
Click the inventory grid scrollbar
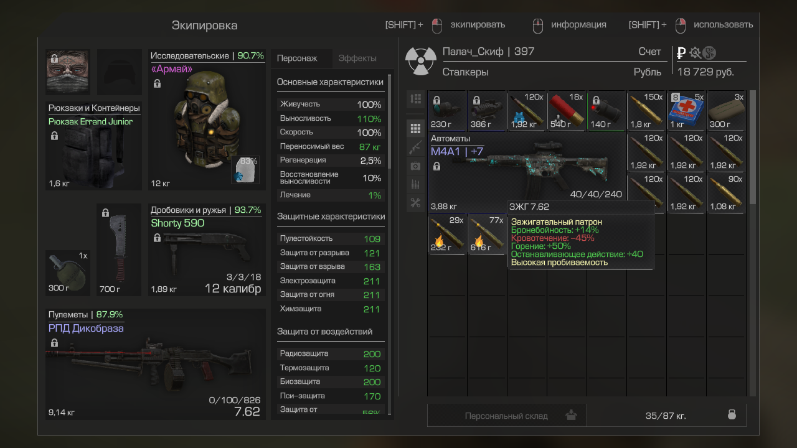coord(752,147)
